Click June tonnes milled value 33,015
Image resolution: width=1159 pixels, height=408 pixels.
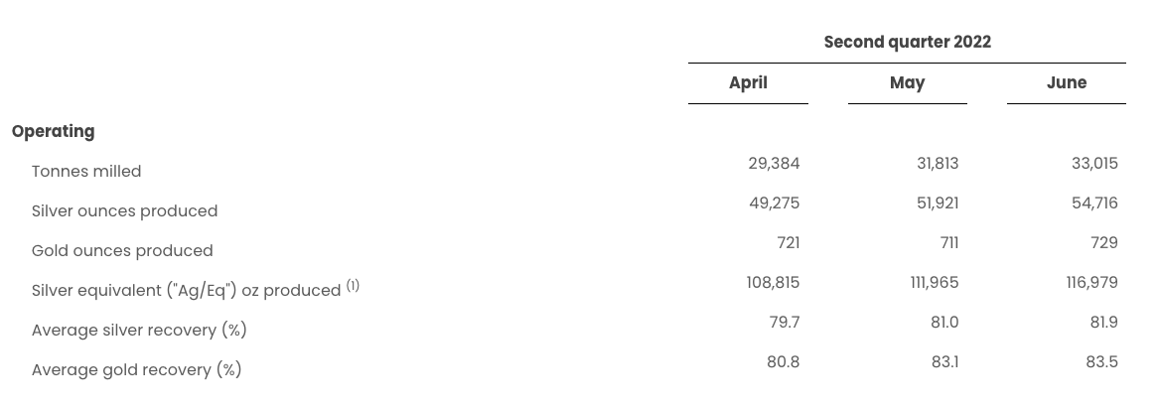click(1094, 164)
